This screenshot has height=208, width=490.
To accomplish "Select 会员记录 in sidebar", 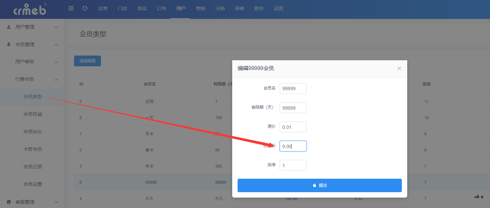I will (33, 167).
